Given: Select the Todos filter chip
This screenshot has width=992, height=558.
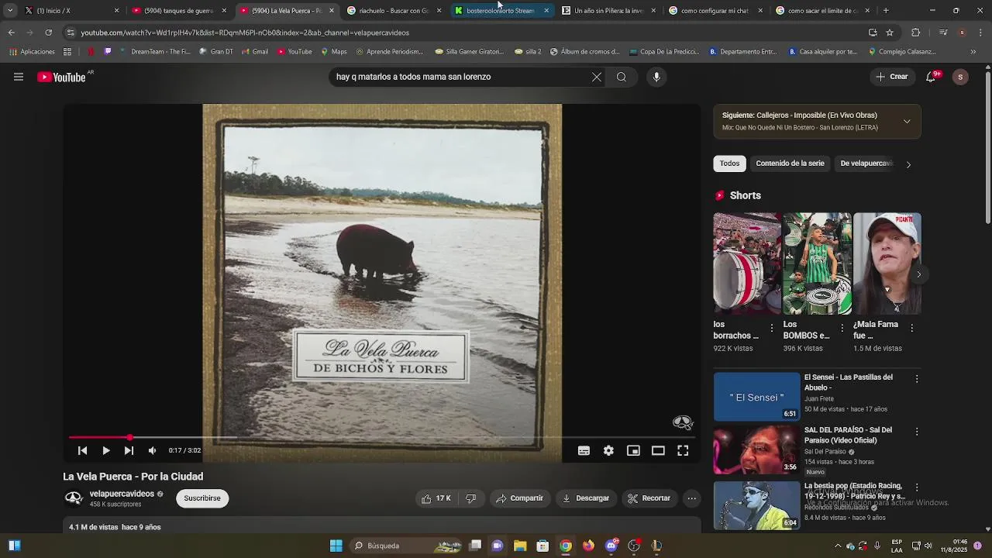Looking at the screenshot, I should (729, 164).
